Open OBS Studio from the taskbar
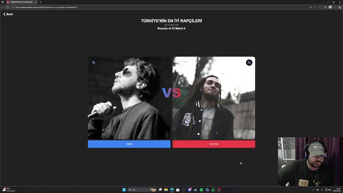343x193 pixels. tap(219, 190)
